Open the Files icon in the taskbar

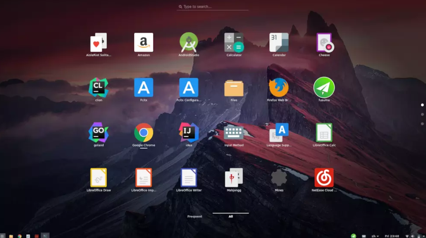click(11, 236)
